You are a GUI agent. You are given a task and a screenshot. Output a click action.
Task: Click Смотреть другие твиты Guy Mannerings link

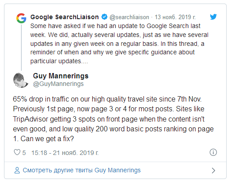click(81, 170)
